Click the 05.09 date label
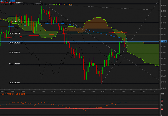Viewport: 168px width, 116px height. click(x=63, y=92)
